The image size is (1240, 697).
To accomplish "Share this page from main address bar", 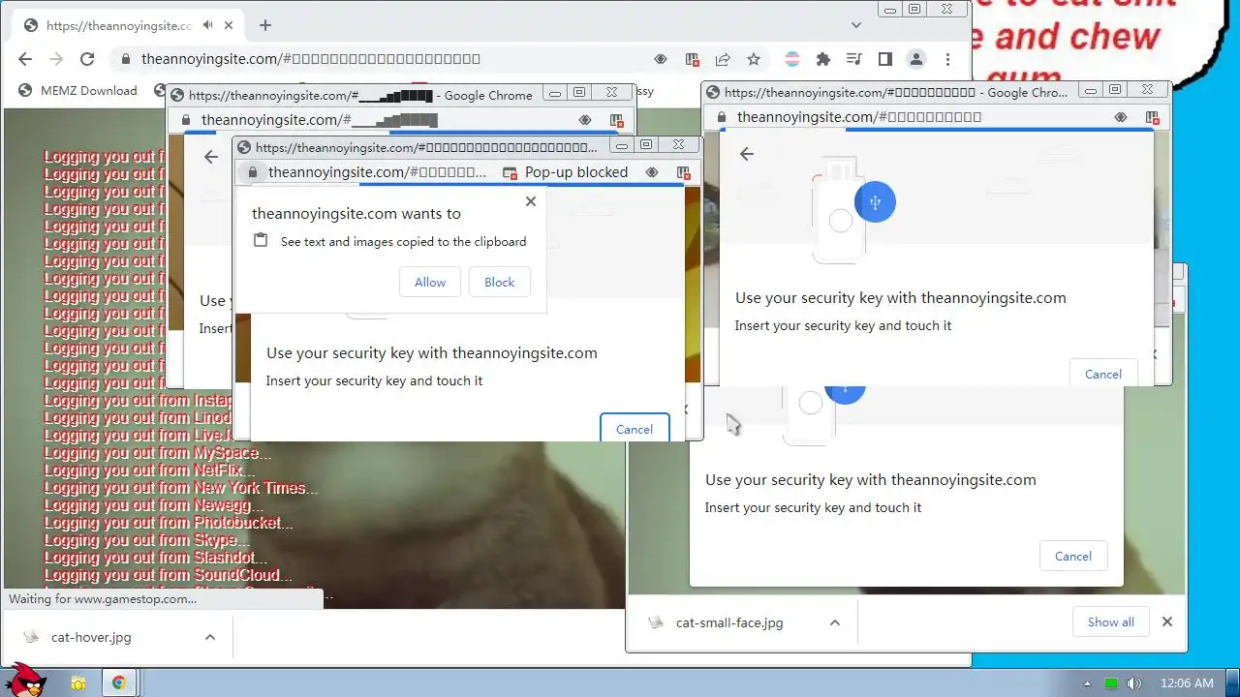I will tap(723, 59).
